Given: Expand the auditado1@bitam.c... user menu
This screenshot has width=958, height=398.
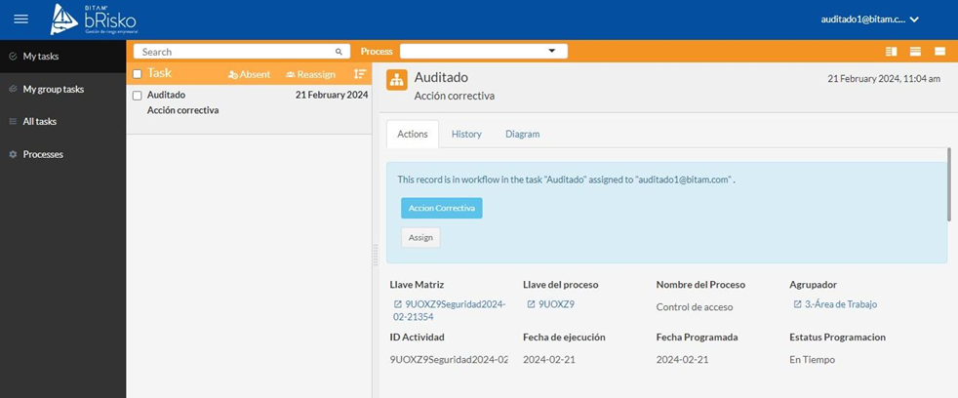Looking at the screenshot, I should click(870, 20).
